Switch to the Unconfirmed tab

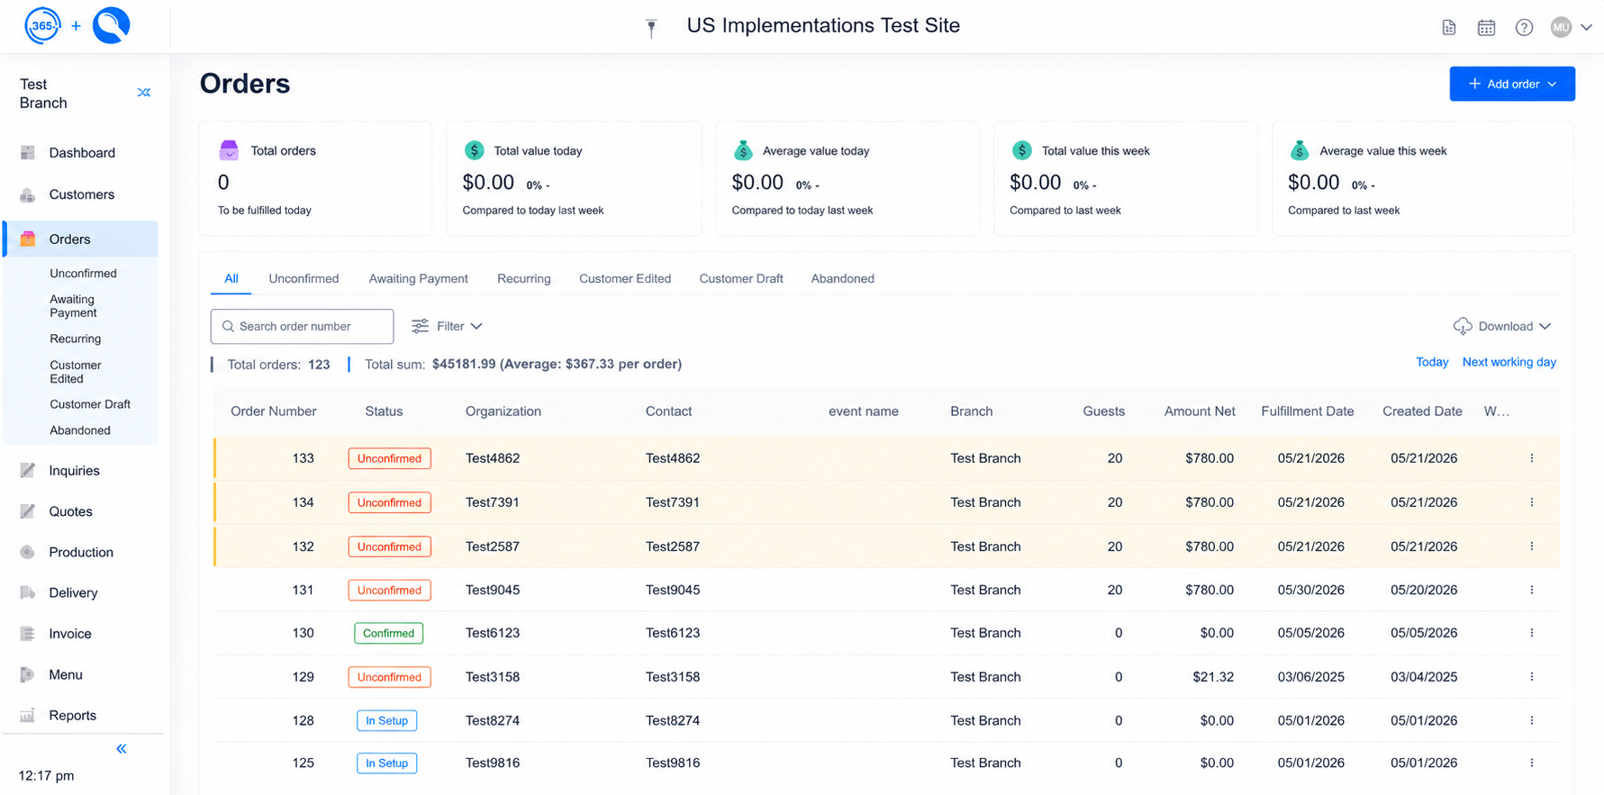pos(304,278)
